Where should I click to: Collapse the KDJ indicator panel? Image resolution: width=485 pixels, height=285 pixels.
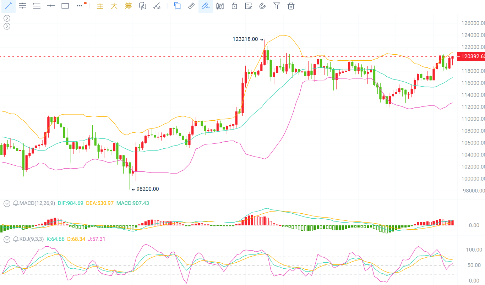7,239
